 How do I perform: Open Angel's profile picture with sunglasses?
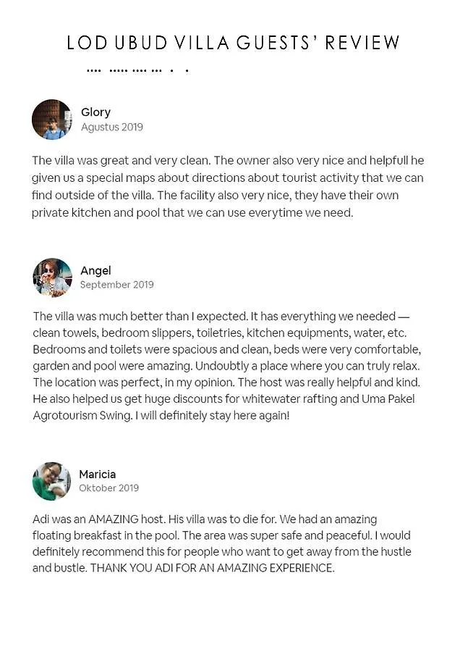point(52,277)
